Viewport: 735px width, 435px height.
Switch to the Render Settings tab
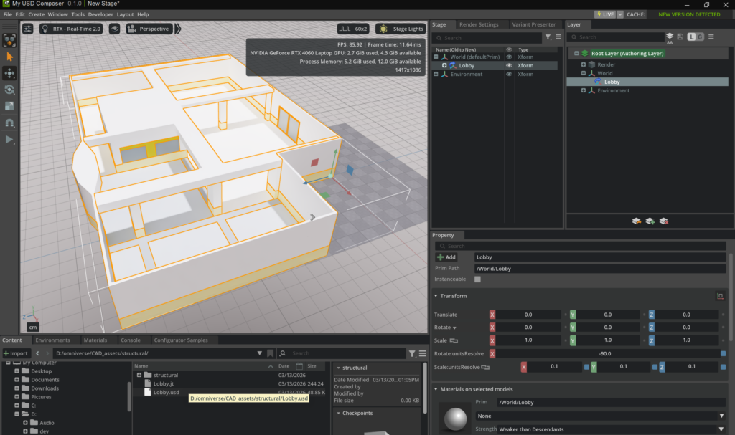(479, 24)
